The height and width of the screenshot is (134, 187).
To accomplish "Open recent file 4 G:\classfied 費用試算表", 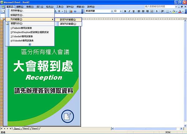I will click(x=30, y=41).
